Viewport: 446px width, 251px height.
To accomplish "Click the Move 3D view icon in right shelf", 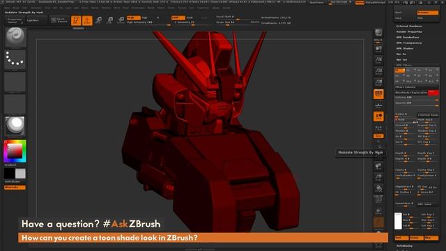I will [x=378, y=166].
